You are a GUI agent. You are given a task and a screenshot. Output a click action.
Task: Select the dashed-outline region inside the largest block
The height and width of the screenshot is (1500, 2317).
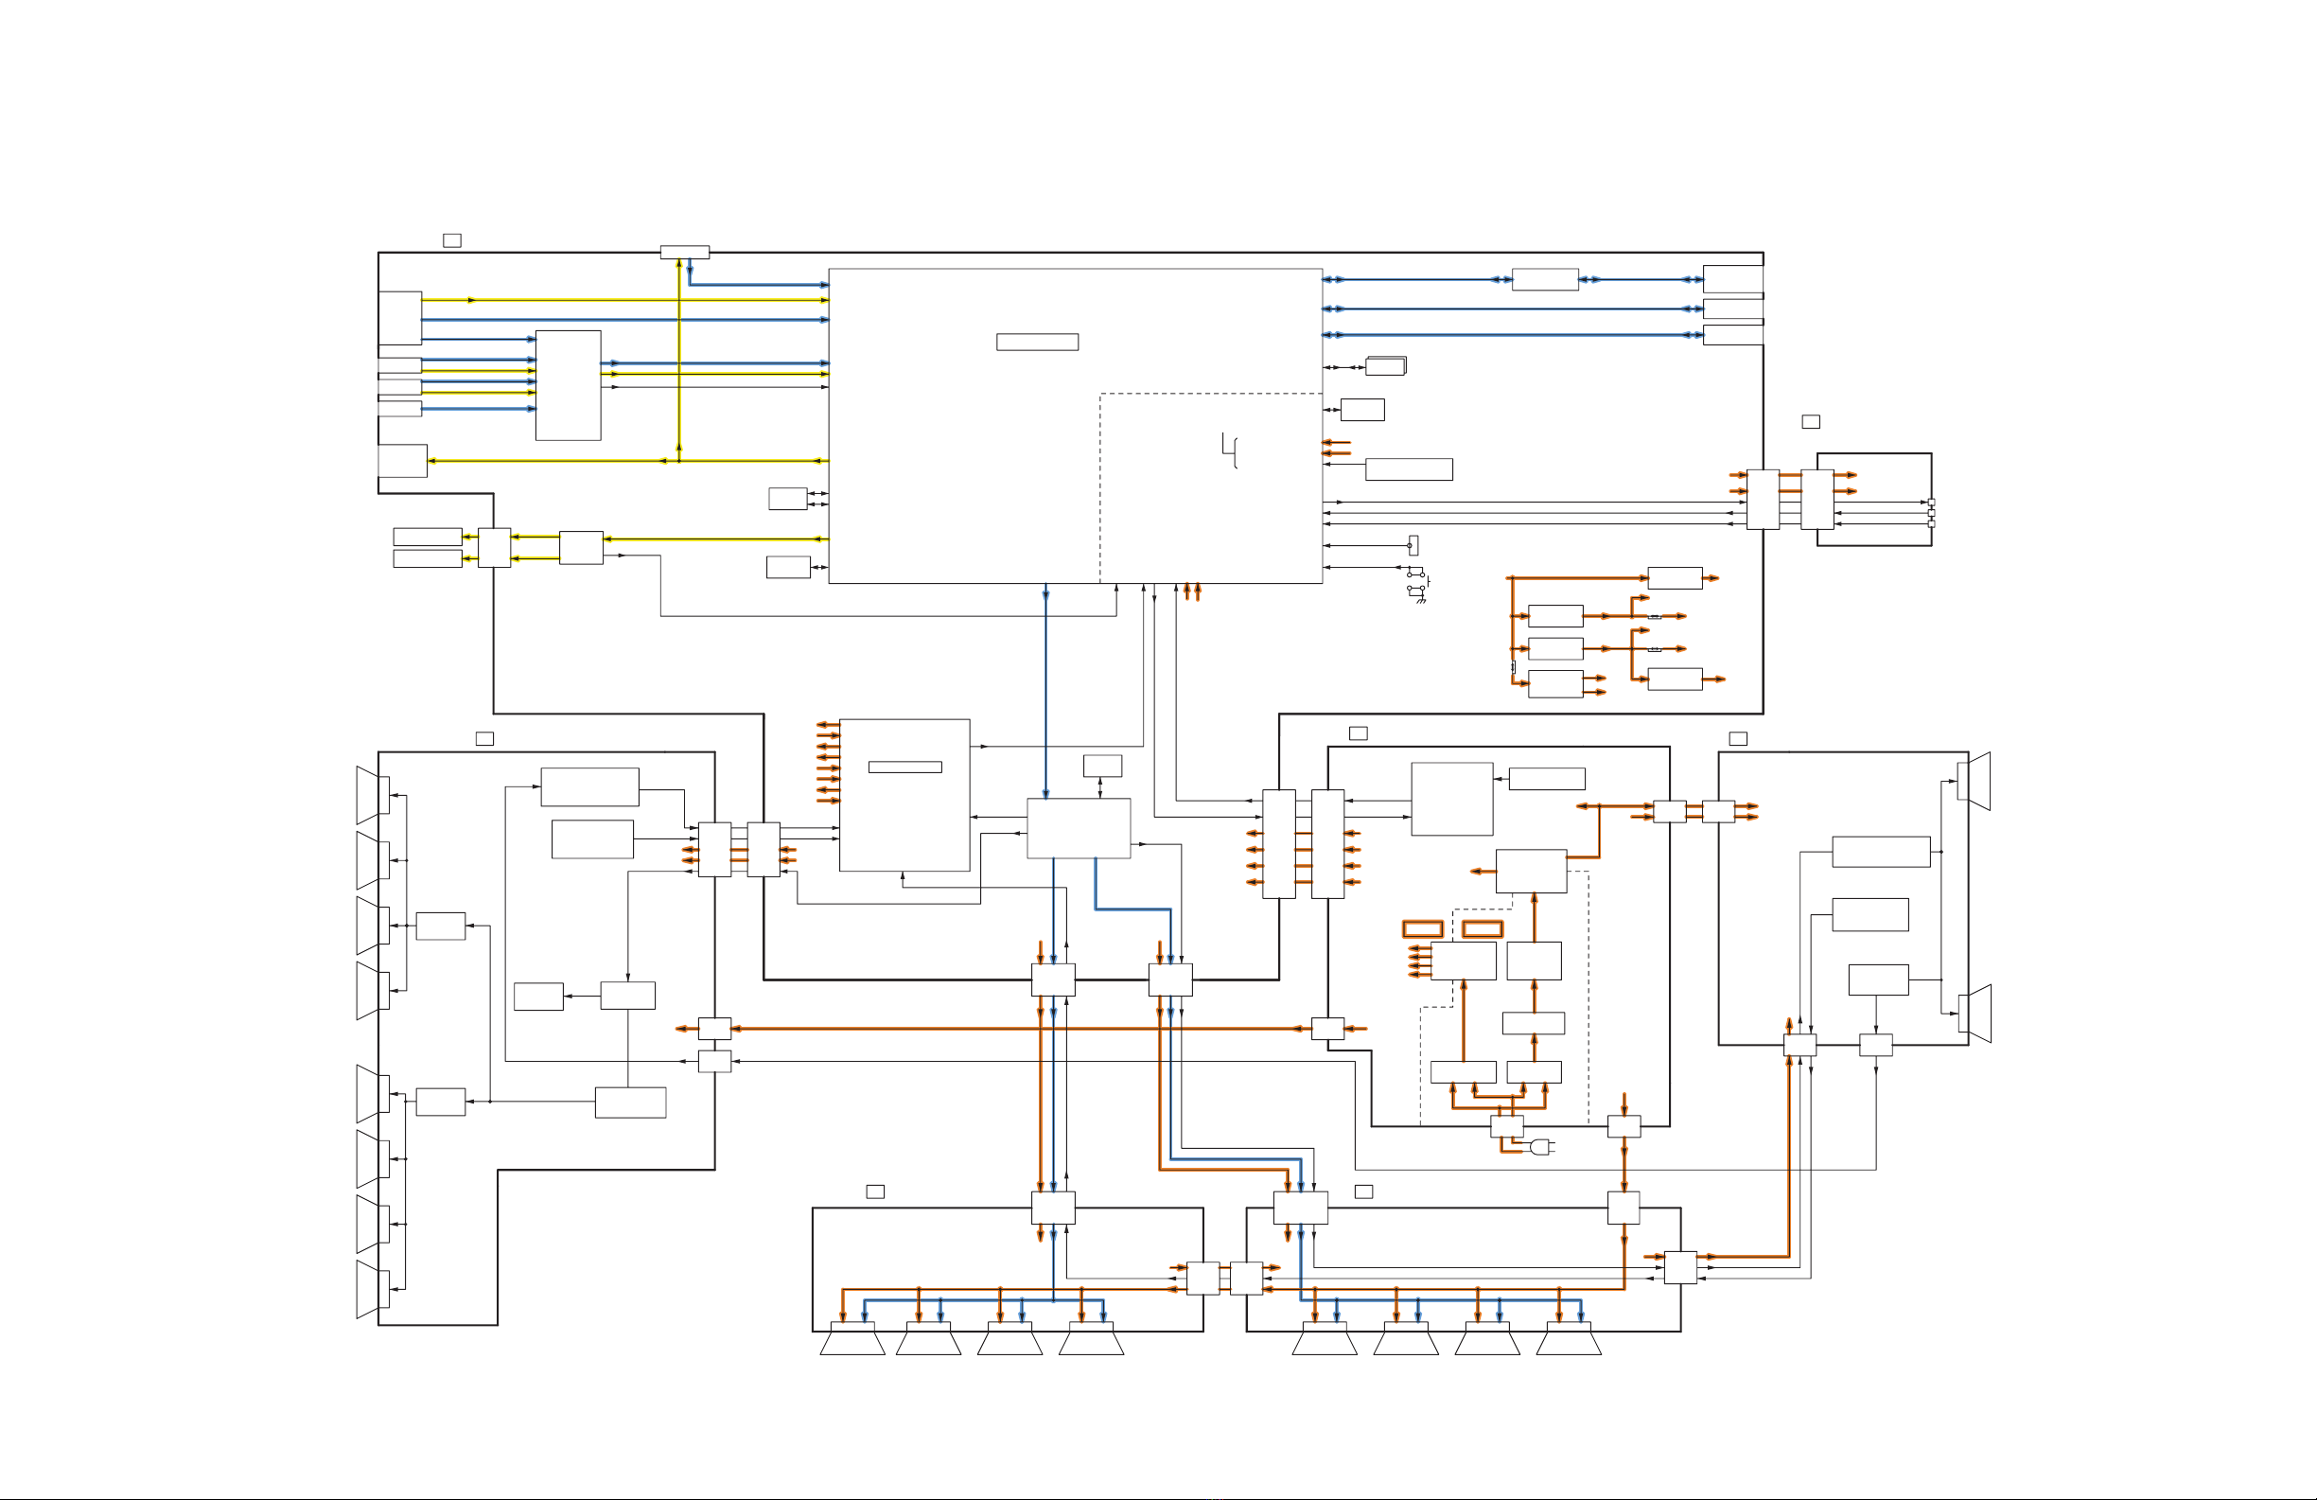[x=1211, y=489]
